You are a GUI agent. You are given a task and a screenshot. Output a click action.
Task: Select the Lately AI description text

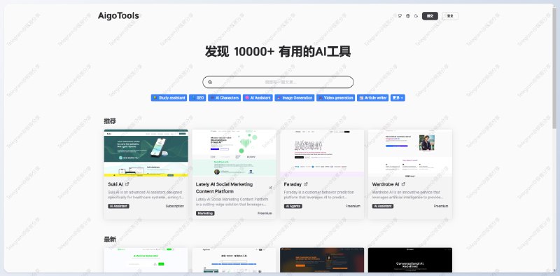point(232,202)
